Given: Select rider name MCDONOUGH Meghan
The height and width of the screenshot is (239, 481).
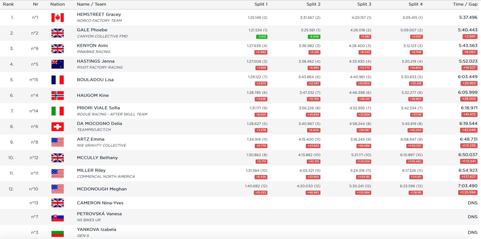Looking at the screenshot, I should click(x=102, y=189).
